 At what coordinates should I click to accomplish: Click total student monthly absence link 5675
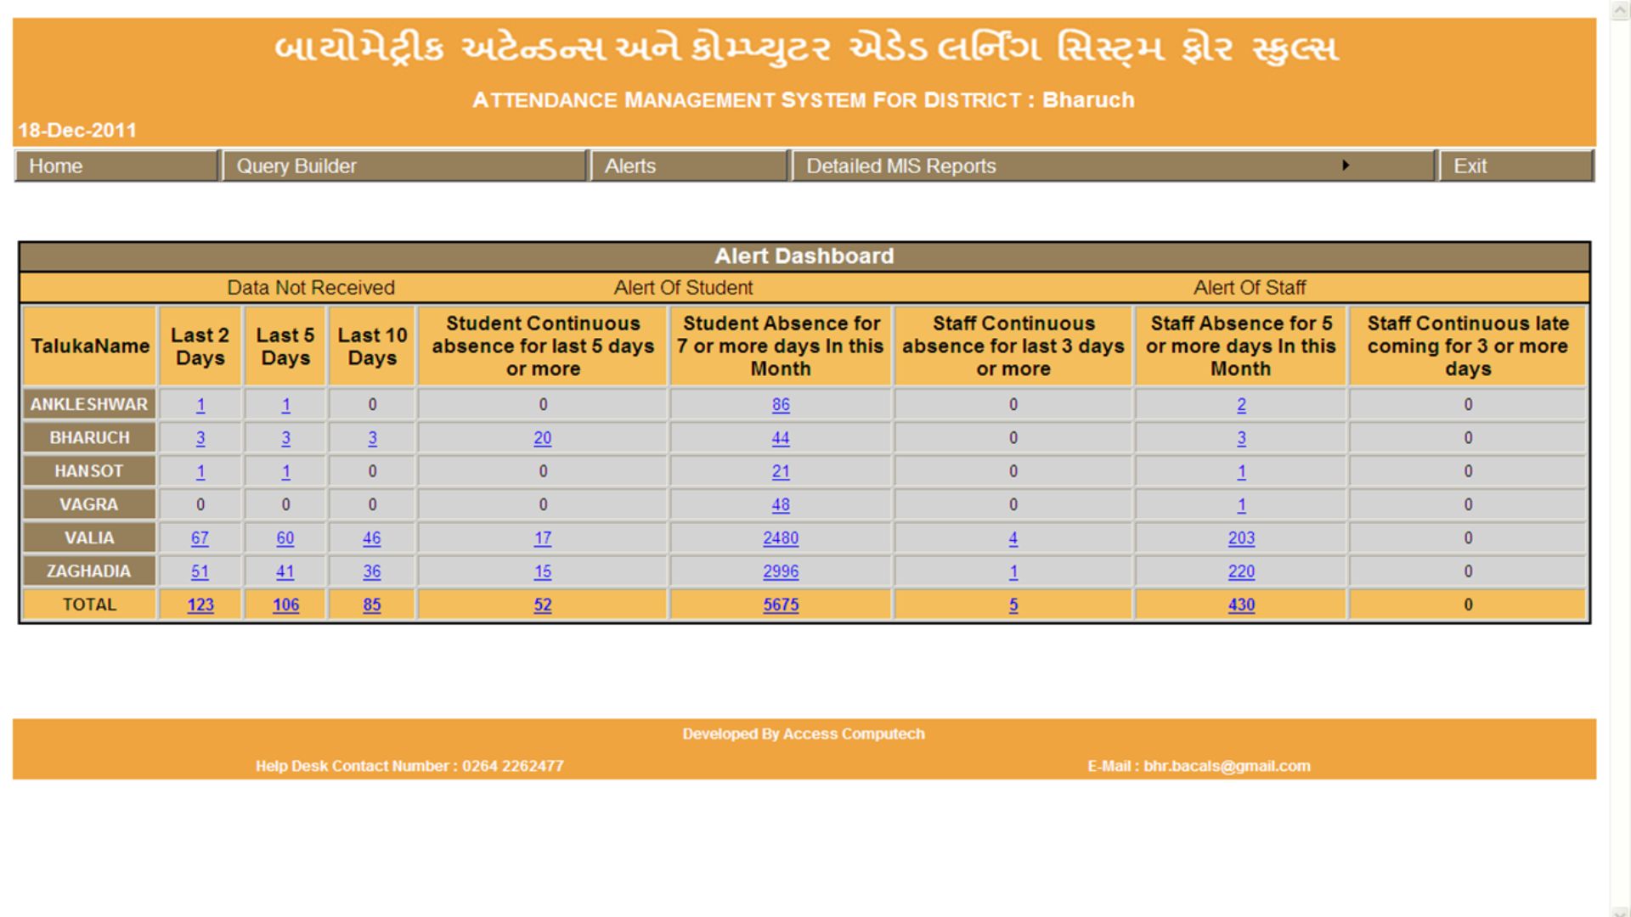[781, 605]
